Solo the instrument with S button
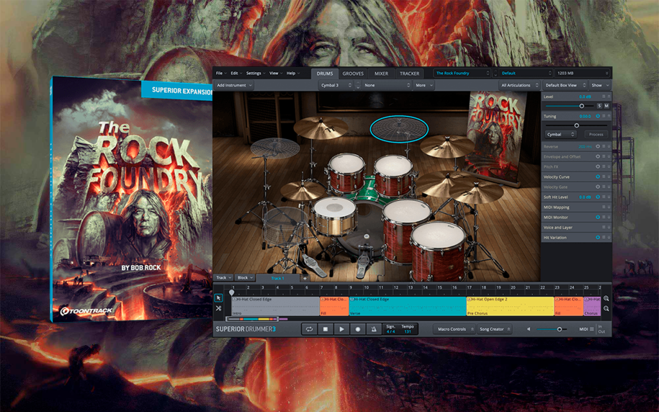This screenshot has height=412, width=659. [599, 106]
